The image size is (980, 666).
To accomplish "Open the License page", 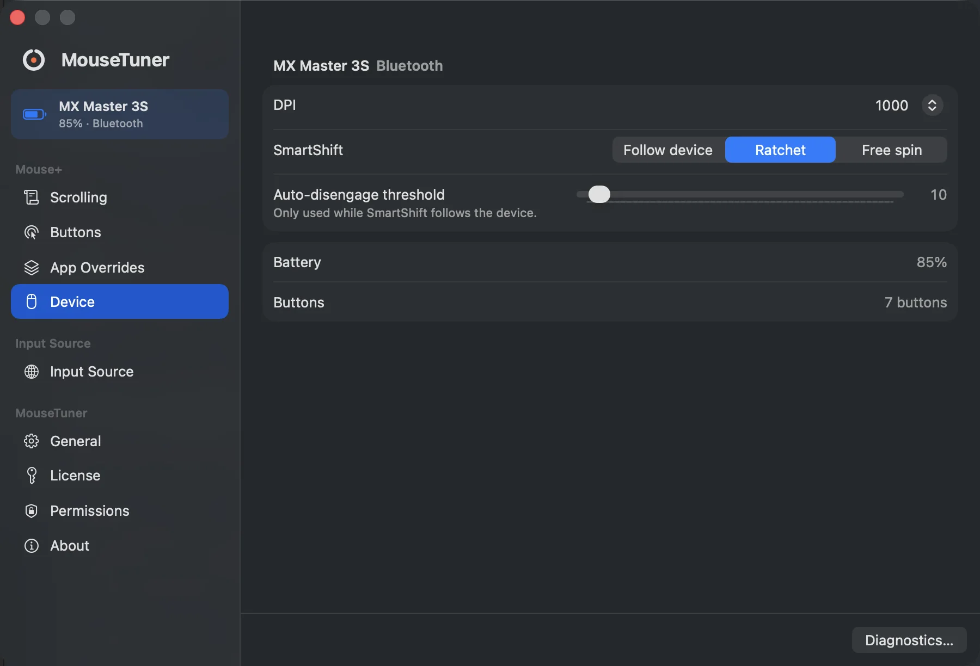I will 120,476.
